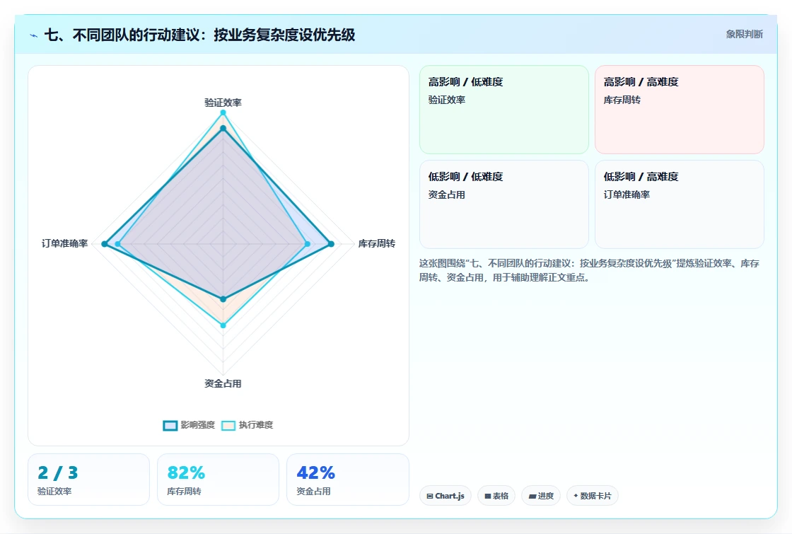Viewport: 792px width, 534px height.
Task: Click the 订单准确率 radar axis label
Action: (64, 243)
